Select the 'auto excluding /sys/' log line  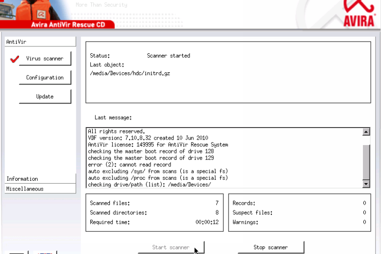click(158, 171)
